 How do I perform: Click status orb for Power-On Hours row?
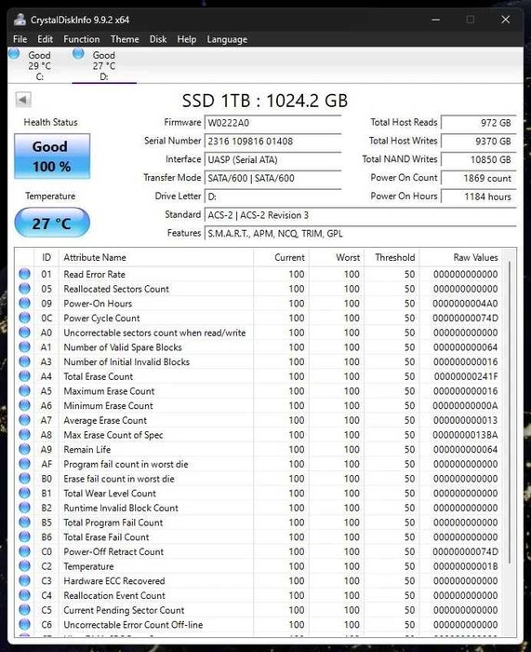click(24, 303)
